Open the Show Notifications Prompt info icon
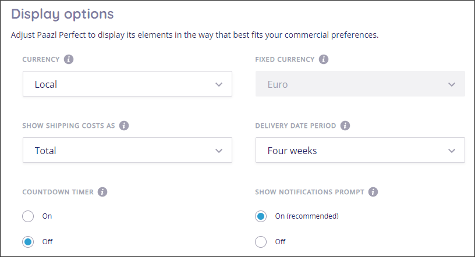 [373, 192]
